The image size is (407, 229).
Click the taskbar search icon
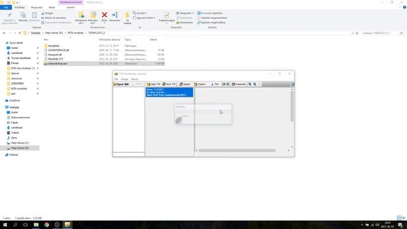point(15,225)
